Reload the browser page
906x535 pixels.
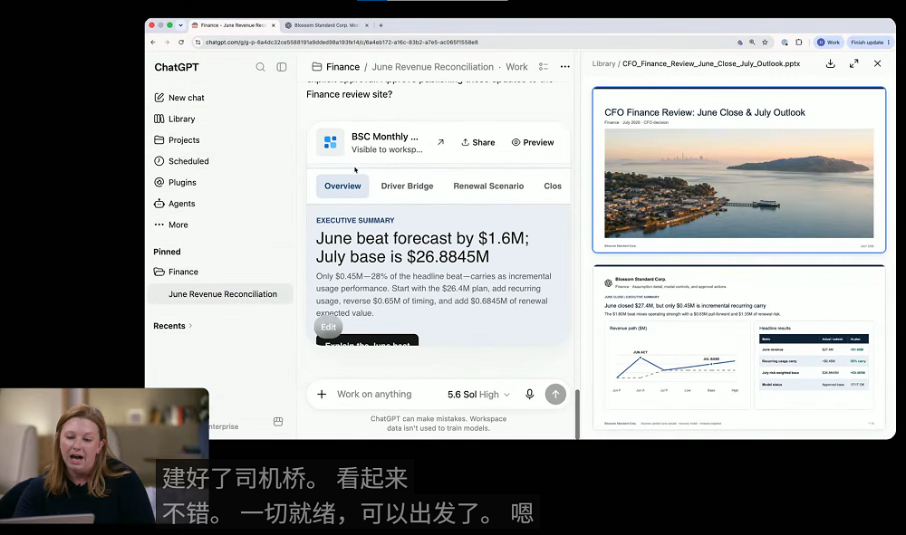tap(181, 43)
